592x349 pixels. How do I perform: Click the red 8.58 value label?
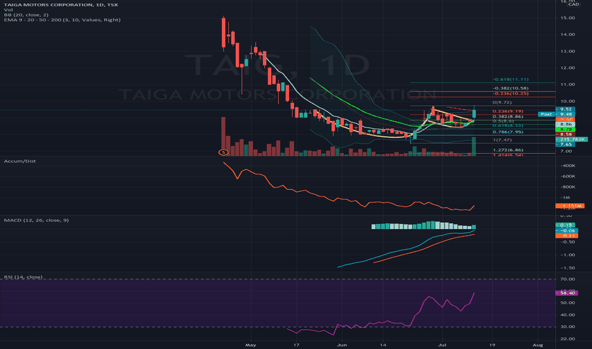pyautogui.click(x=565, y=135)
